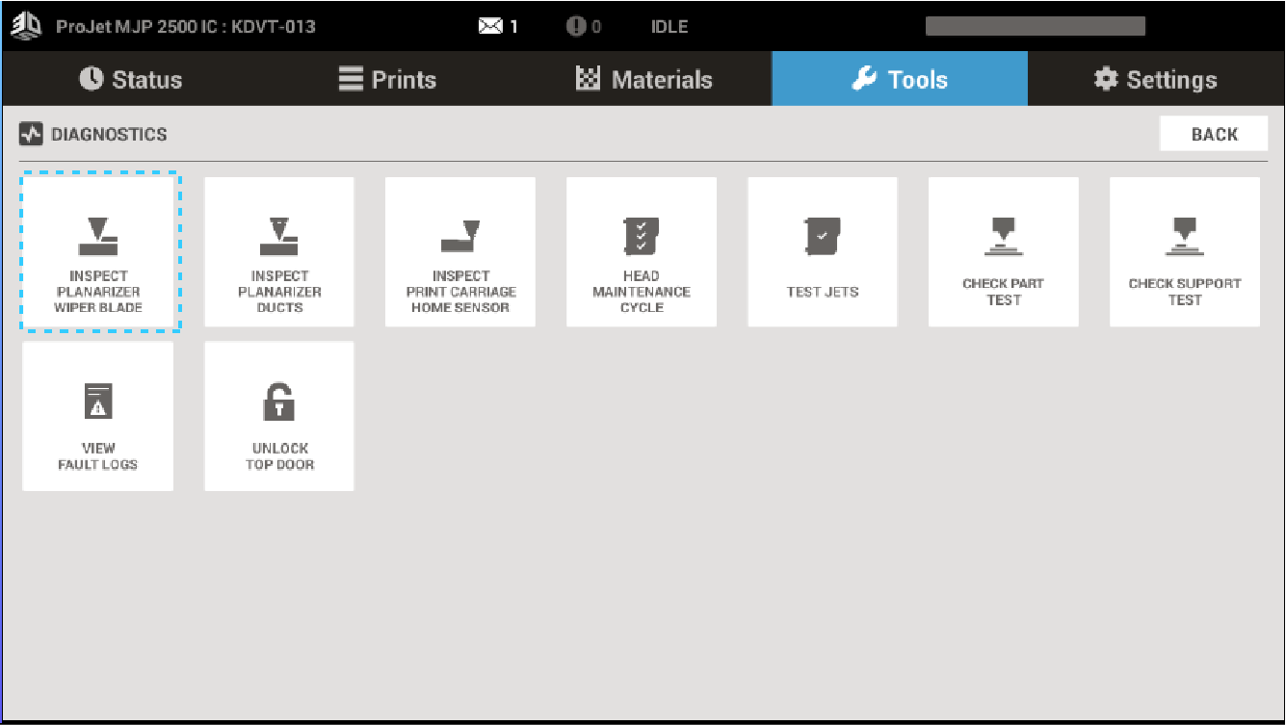This screenshot has height=725, width=1286.
Task: Open the Prints tab
Action: (387, 80)
